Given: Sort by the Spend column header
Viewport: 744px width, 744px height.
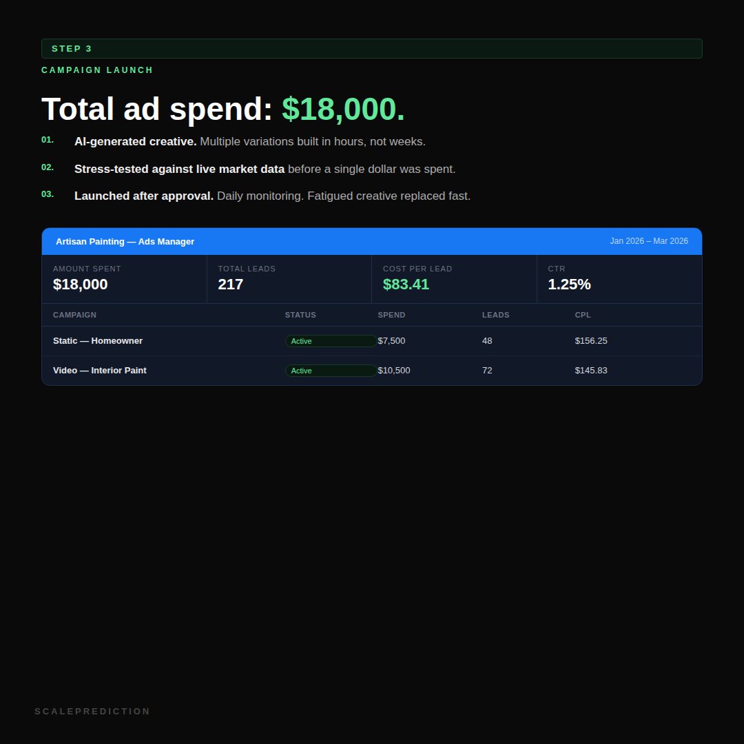Looking at the screenshot, I should 391,316.
